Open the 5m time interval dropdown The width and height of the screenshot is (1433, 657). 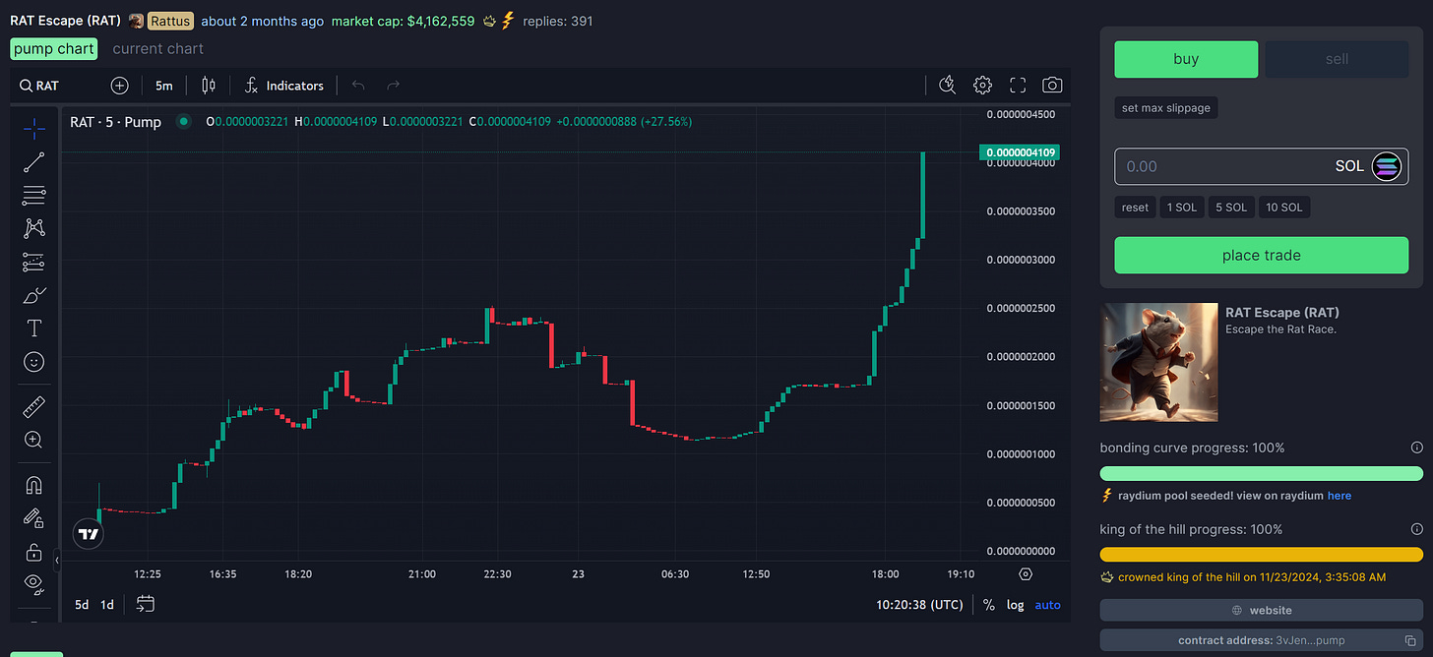tap(163, 86)
